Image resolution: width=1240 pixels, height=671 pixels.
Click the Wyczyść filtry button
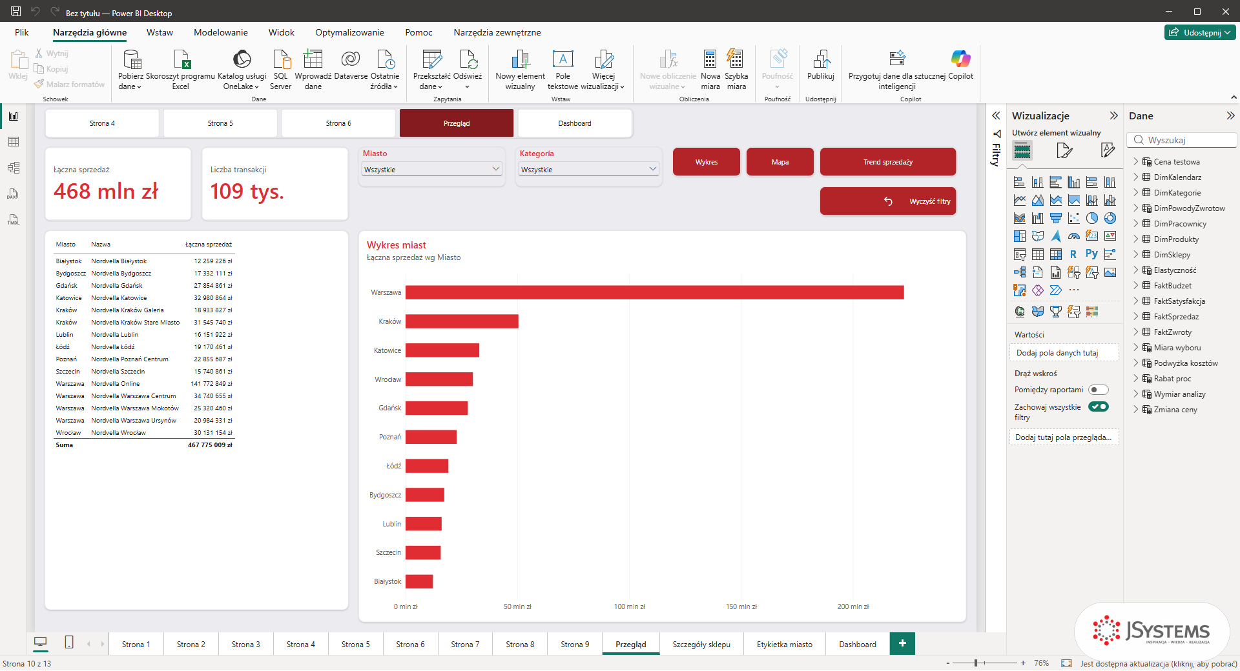click(x=887, y=201)
